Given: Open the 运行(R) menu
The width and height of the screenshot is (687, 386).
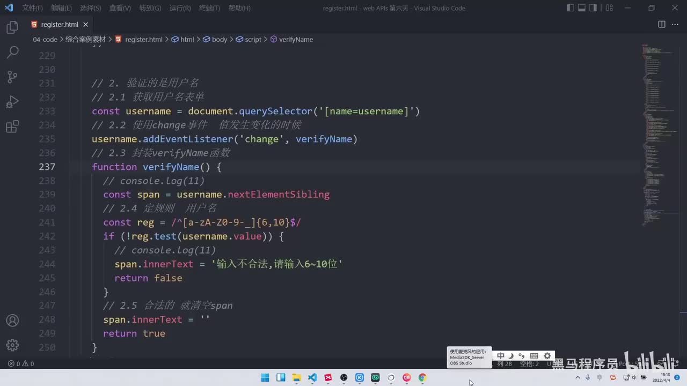Looking at the screenshot, I should tap(180, 8).
